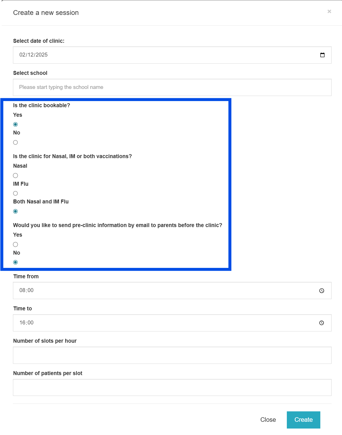Open the clock picker for Time from

coord(321,291)
